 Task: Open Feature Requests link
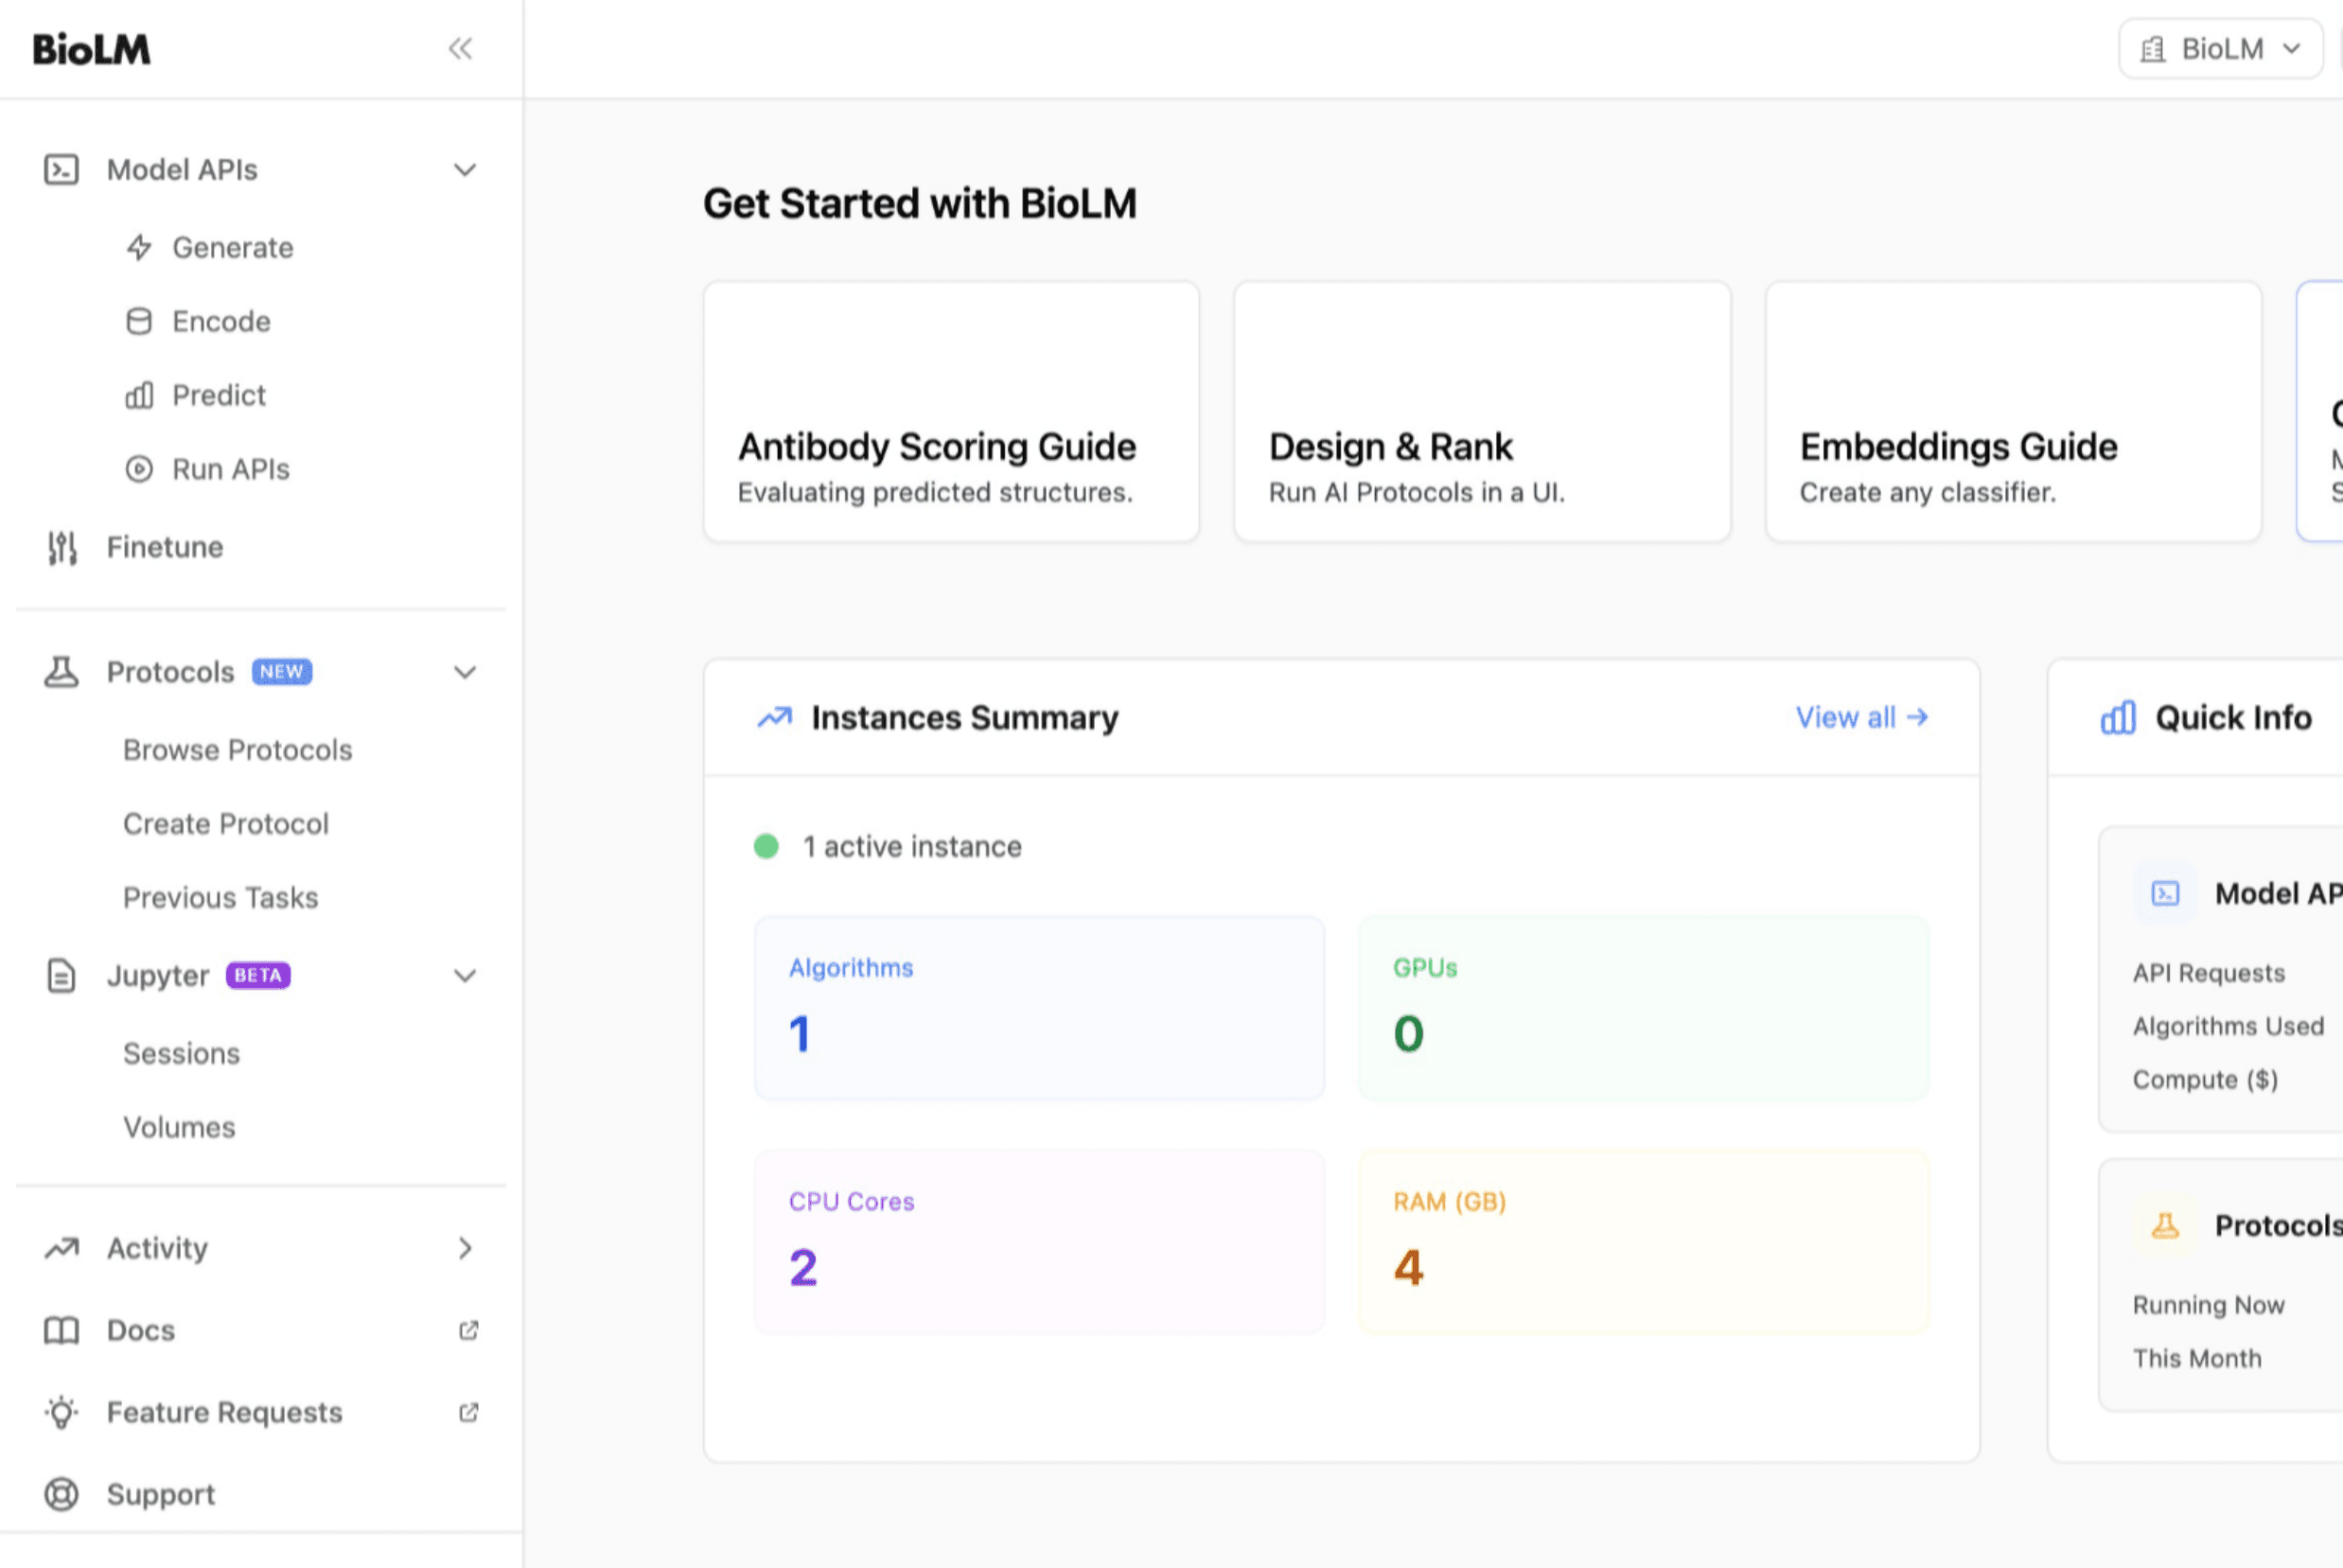click(x=225, y=1412)
